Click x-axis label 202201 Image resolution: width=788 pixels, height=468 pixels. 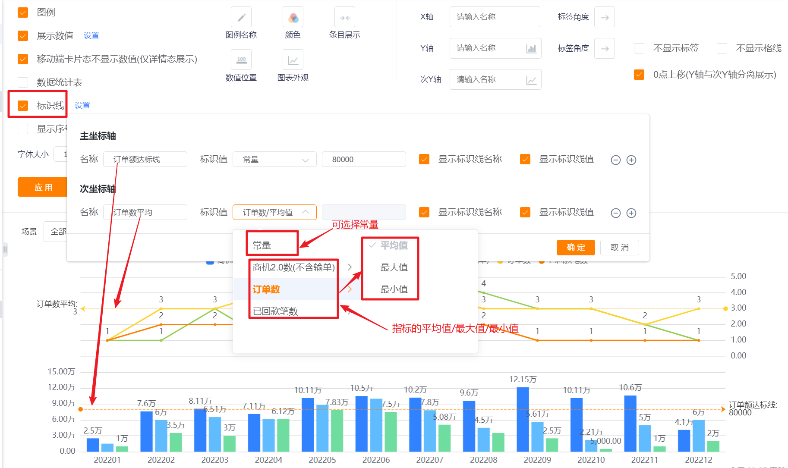coord(107,460)
